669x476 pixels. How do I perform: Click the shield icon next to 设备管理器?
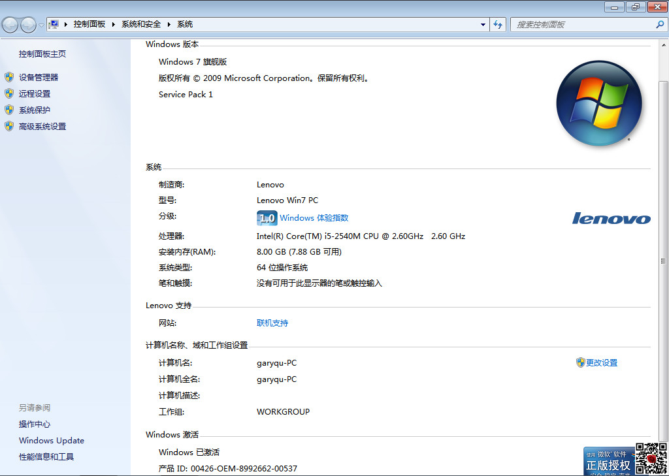pyautogui.click(x=9, y=77)
